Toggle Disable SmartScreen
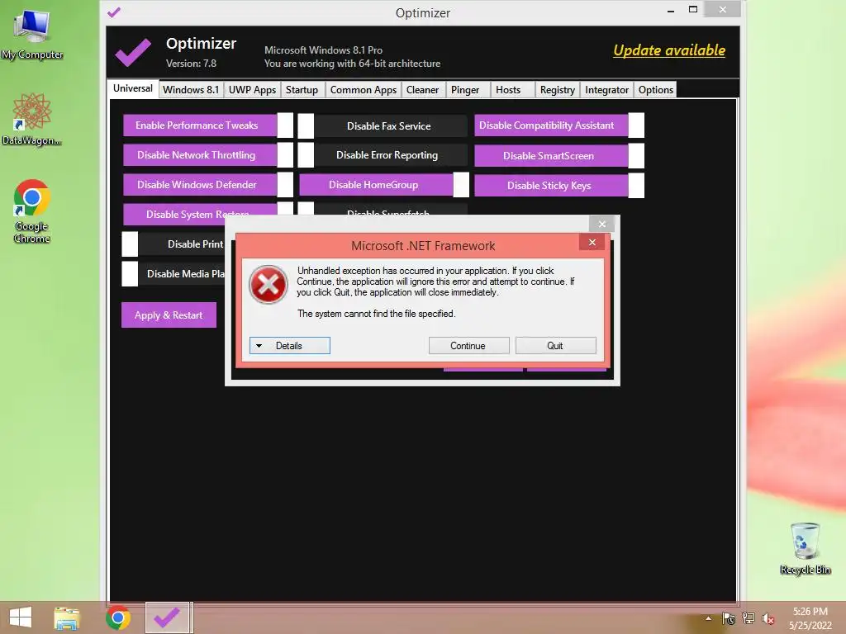The width and height of the screenshot is (846, 634). (x=559, y=155)
